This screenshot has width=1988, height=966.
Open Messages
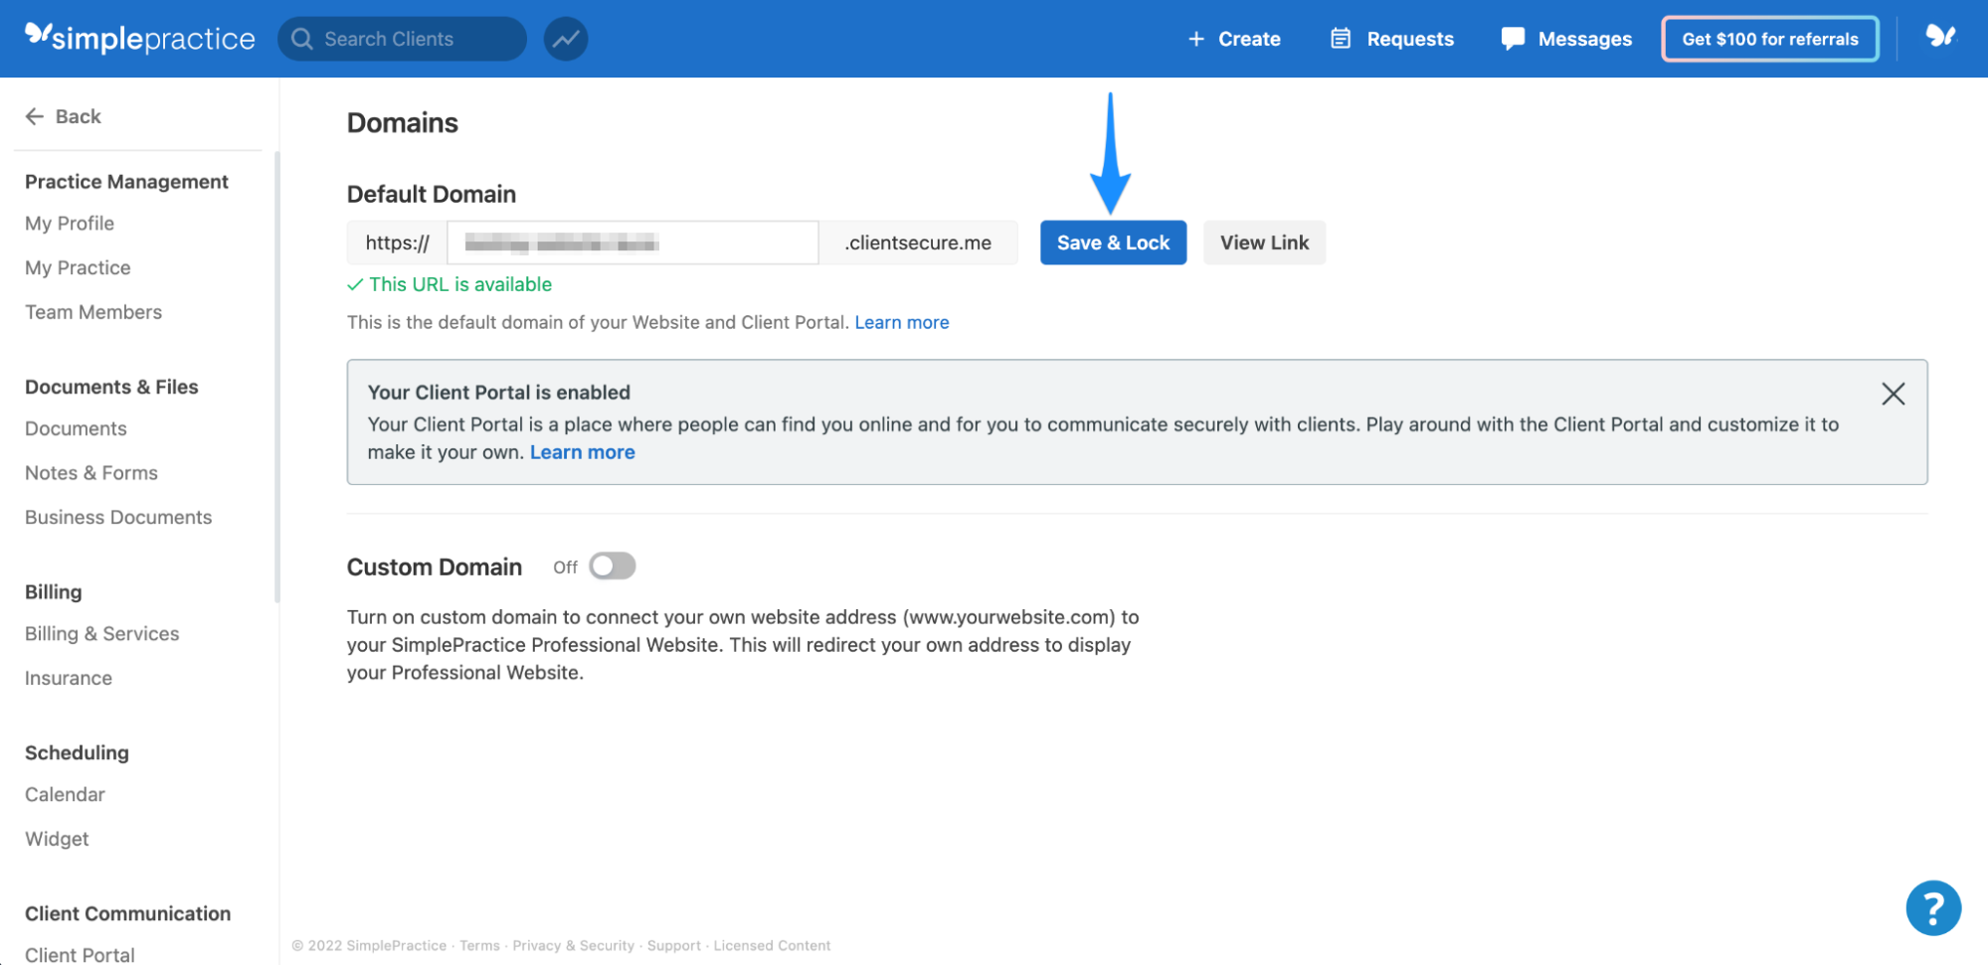(x=1566, y=39)
